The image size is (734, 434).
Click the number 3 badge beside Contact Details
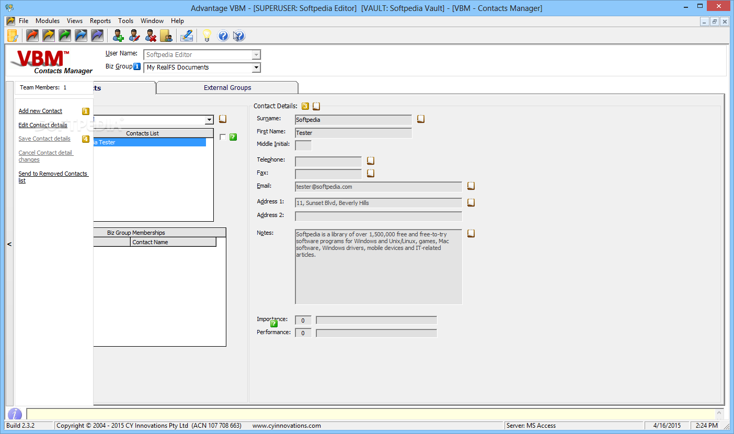tap(305, 106)
